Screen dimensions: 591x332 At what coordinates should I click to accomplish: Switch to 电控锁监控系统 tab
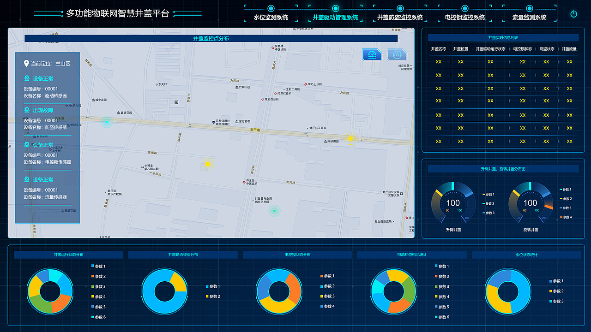click(x=465, y=17)
